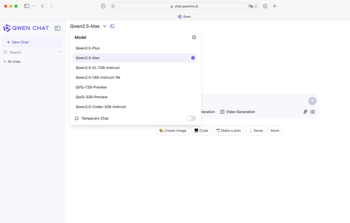350x223 pixels.
Task: Click the sidebar collapse icon beside Qwen Chat logo
Action: point(57,28)
